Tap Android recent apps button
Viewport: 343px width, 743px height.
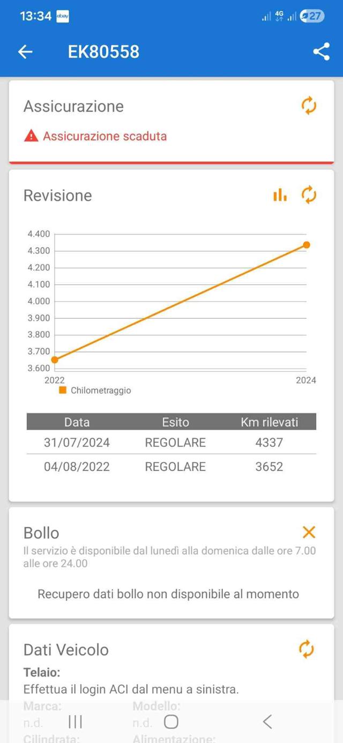coord(76,722)
